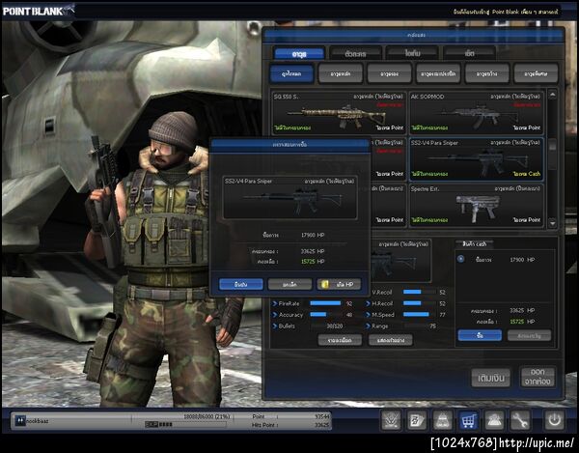The width and height of the screenshot is (579, 453).
Task: Open the cash item tab above the price panel
Action: pos(475,243)
